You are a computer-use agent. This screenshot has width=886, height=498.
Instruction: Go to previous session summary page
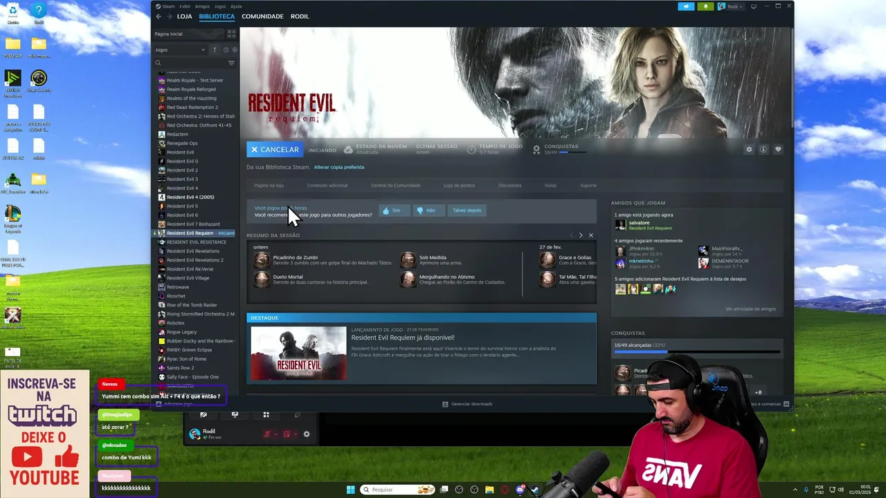click(x=571, y=235)
